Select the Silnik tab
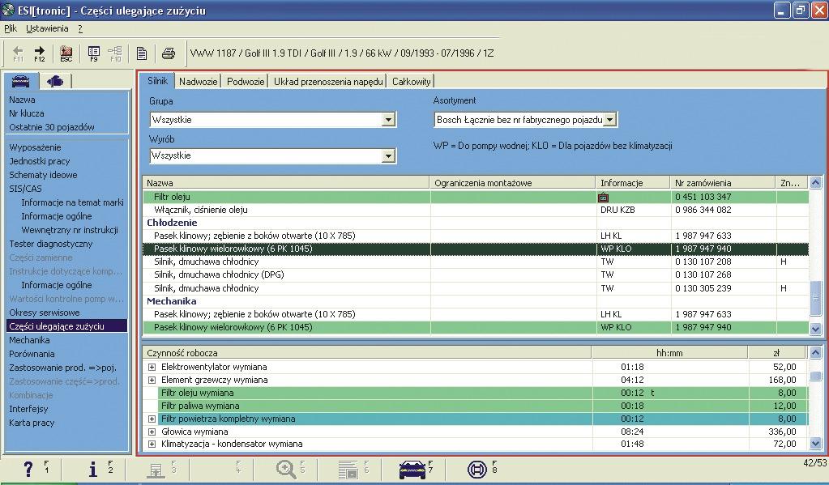The height and width of the screenshot is (485, 829). pyautogui.click(x=157, y=81)
